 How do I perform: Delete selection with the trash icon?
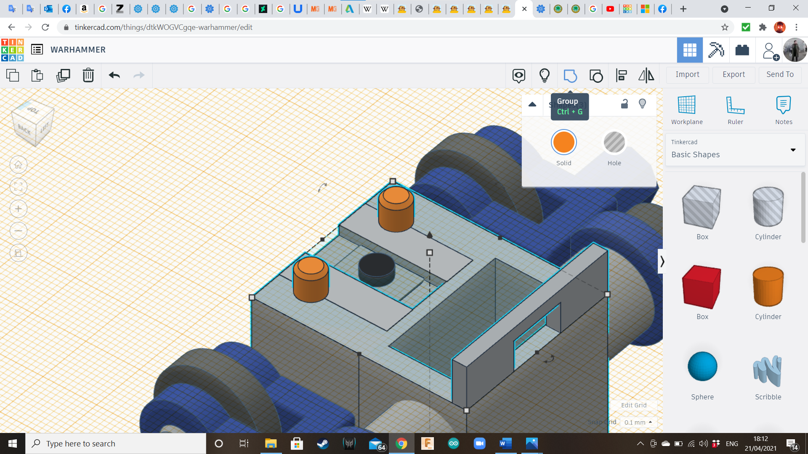[x=88, y=76]
